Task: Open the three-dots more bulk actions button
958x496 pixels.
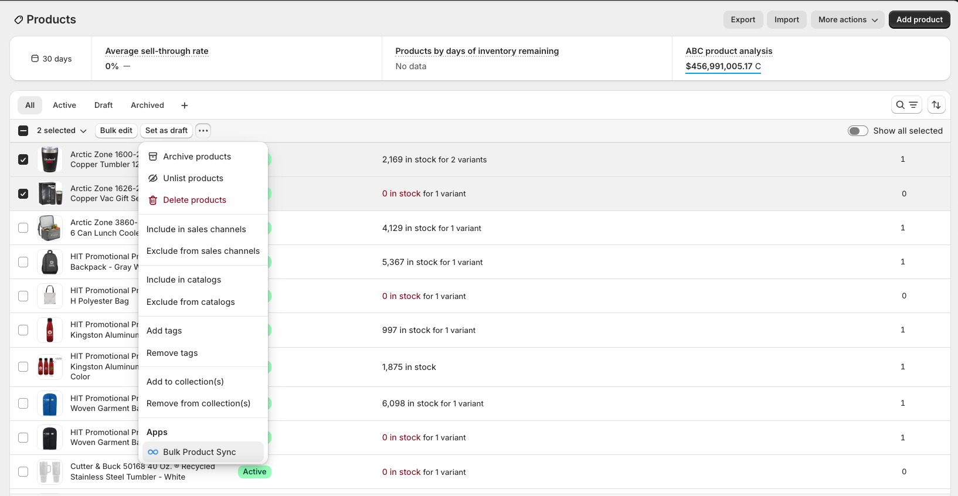Action: [203, 131]
